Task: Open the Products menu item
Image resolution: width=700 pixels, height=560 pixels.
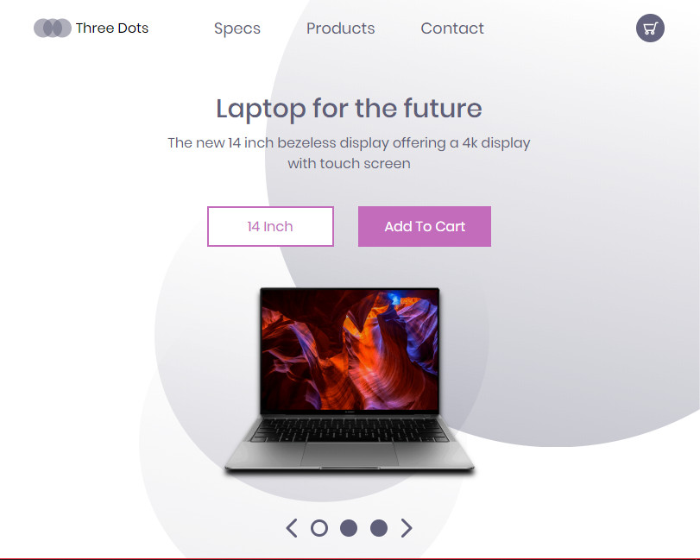Action: [x=341, y=28]
